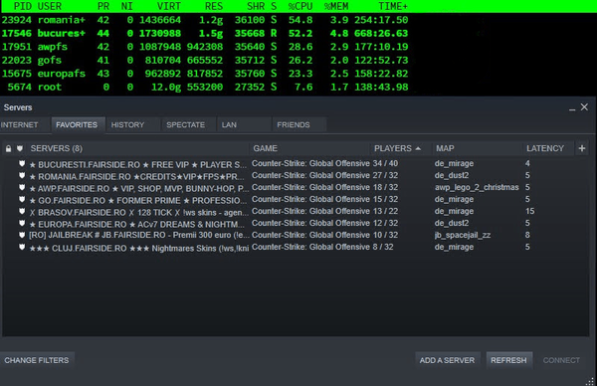Image resolution: width=597 pixels, height=386 pixels.
Task: Select the BRASOV.FAIRSIDE.RO 128 TICK server name
Action: click(x=138, y=213)
